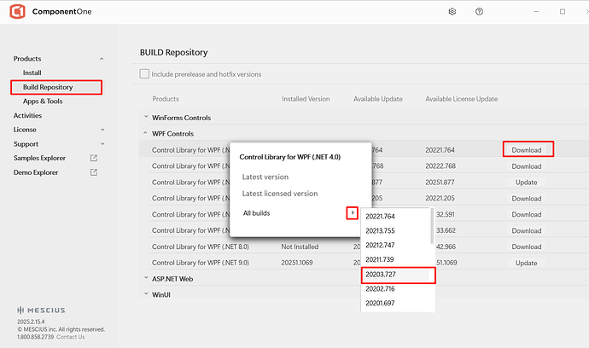Click Download for WPF .NET 8.0 row

(527, 246)
